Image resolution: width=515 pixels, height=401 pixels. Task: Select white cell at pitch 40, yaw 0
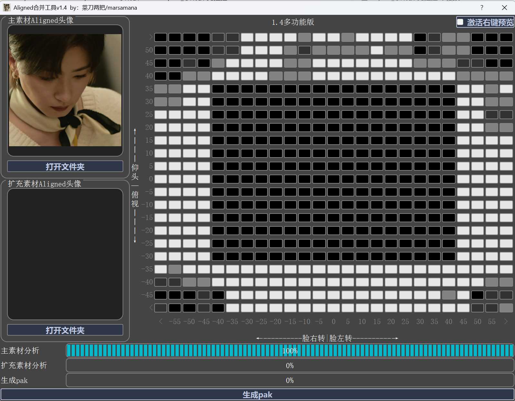(333, 76)
